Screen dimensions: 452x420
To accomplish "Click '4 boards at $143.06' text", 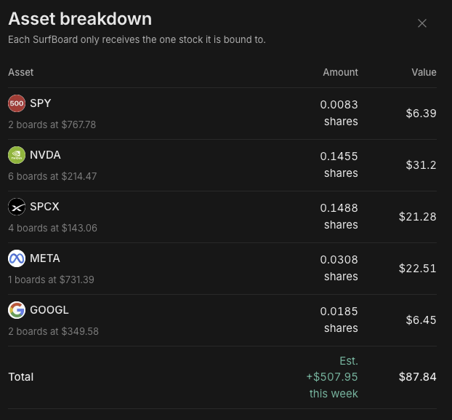I will [53, 228].
